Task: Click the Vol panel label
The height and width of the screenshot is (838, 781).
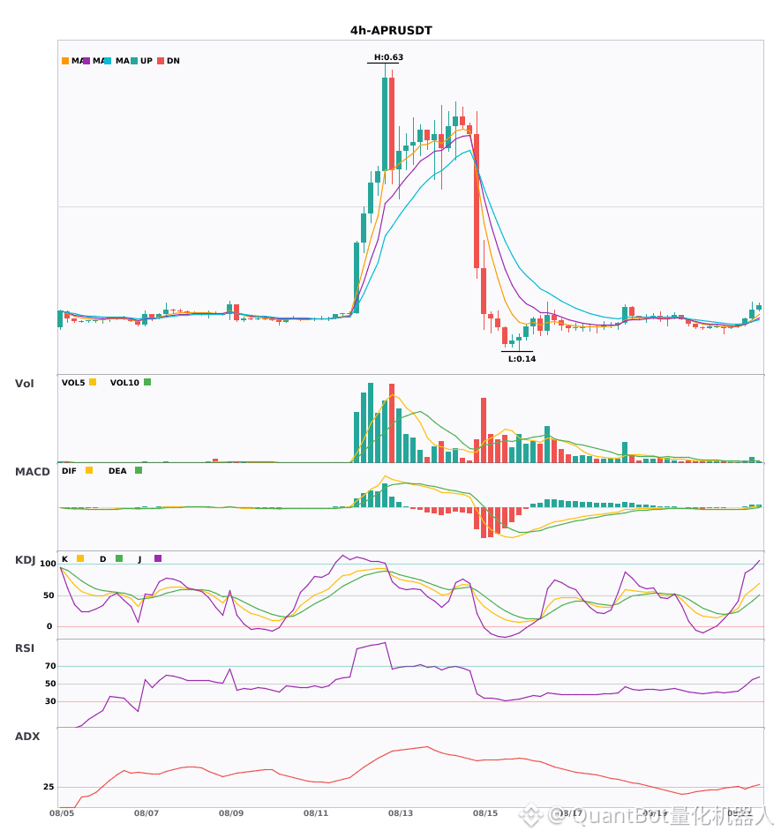Action: click(x=24, y=384)
